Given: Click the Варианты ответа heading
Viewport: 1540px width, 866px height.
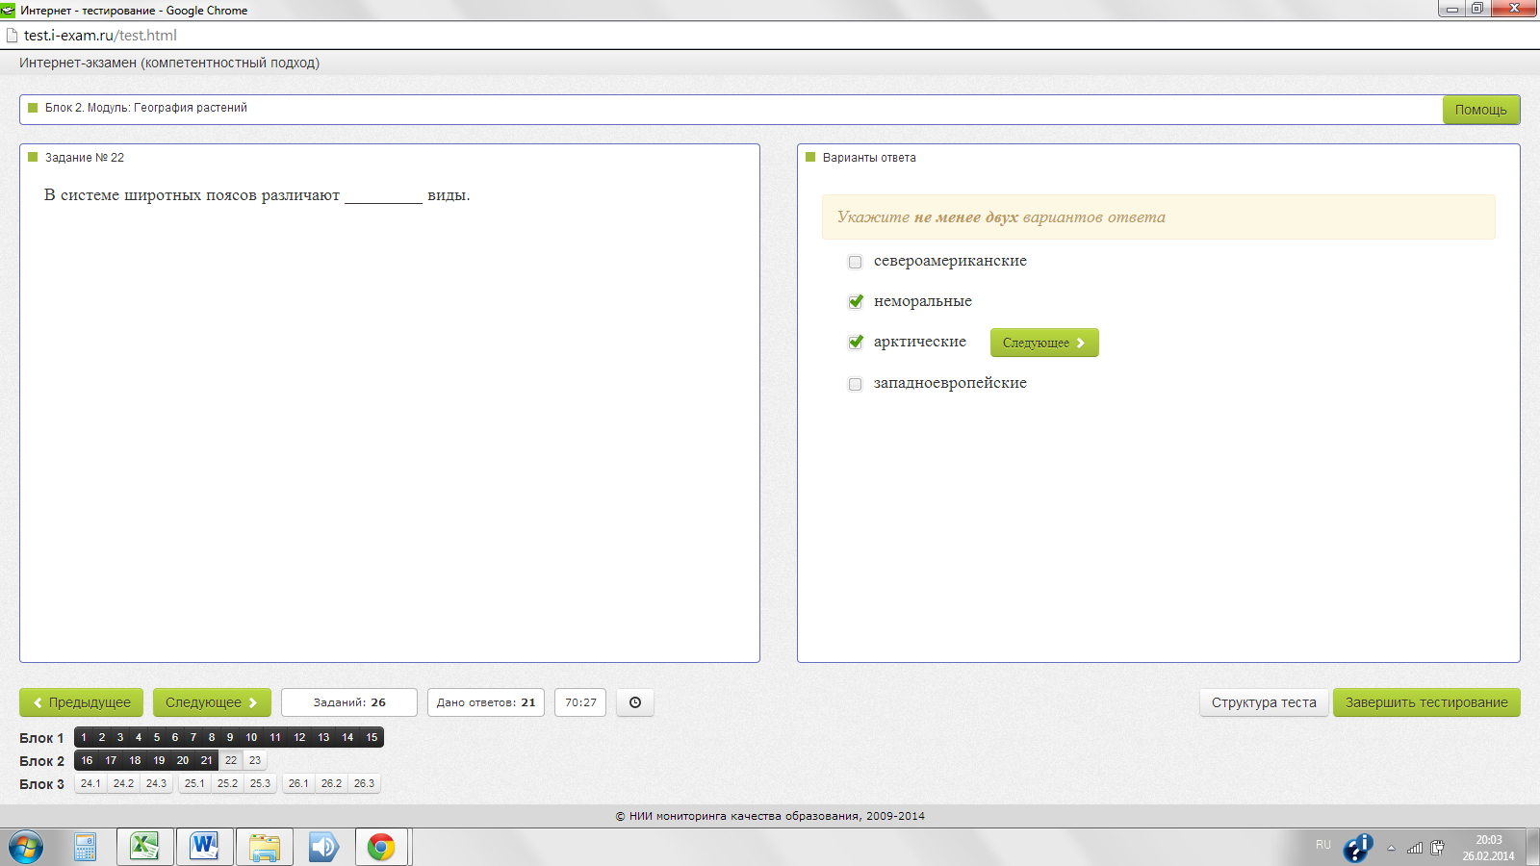Looking at the screenshot, I should tap(869, 158).
